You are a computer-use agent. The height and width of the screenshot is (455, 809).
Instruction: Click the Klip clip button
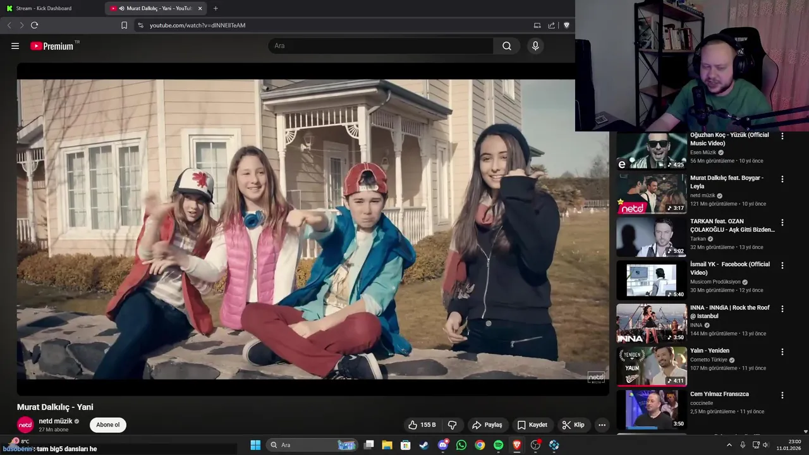click(x=573, y=425)
